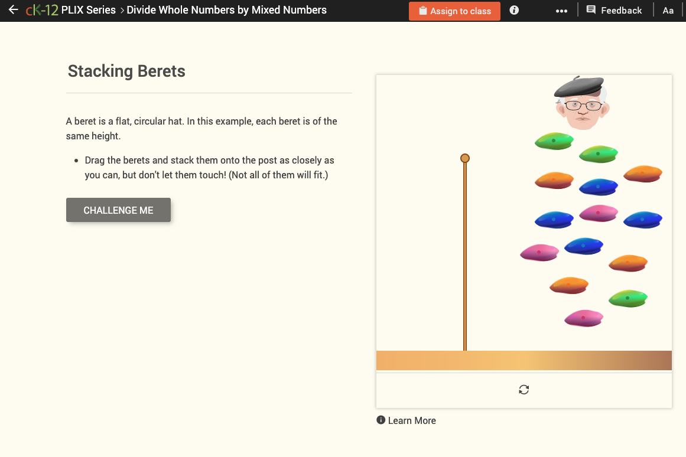This screenshot has width=686, height=457.
Task: Click the Feedback speech-bubble icon
Action: click(591, 10)
